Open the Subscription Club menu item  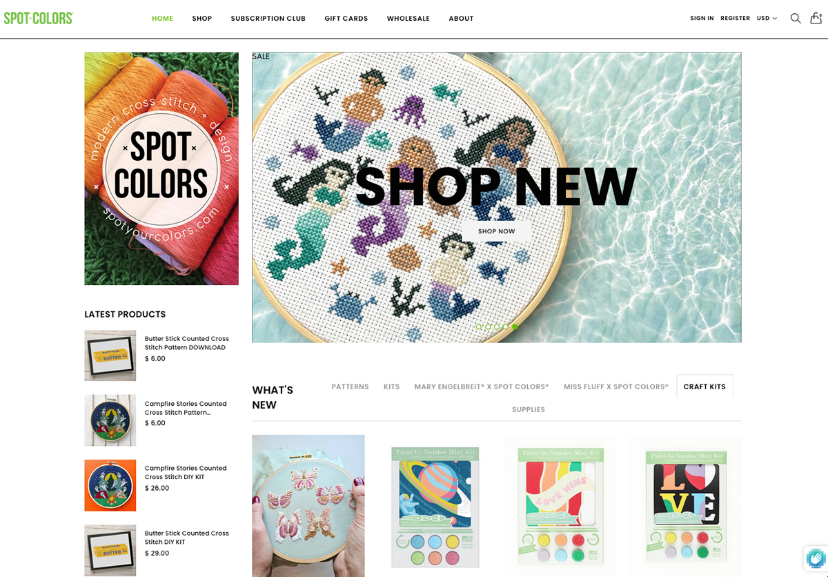pos(268,19)
